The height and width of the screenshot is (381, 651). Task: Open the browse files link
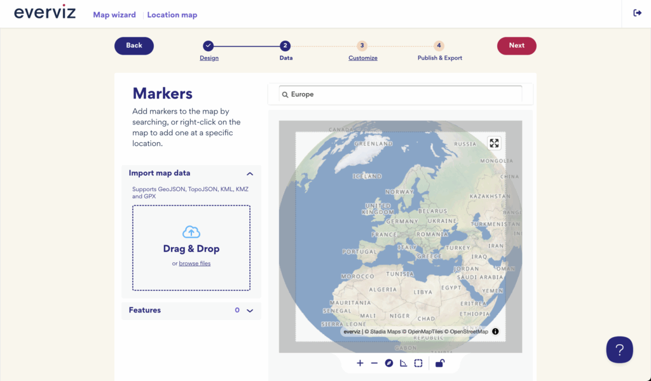(x=195, y=263)
